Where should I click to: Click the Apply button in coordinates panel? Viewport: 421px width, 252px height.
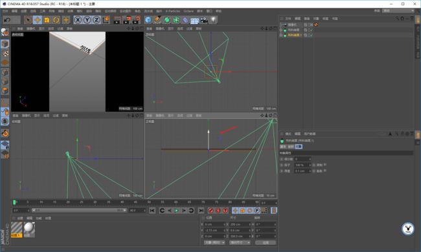point(266,242)
